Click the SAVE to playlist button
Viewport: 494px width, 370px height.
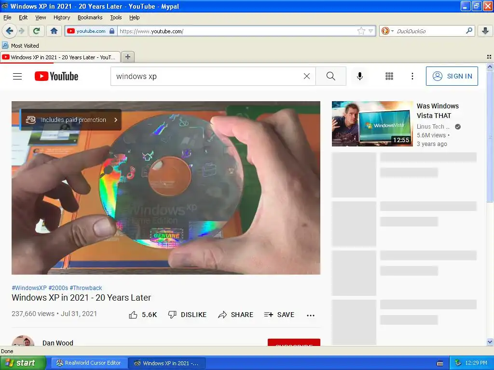point(279,315)
